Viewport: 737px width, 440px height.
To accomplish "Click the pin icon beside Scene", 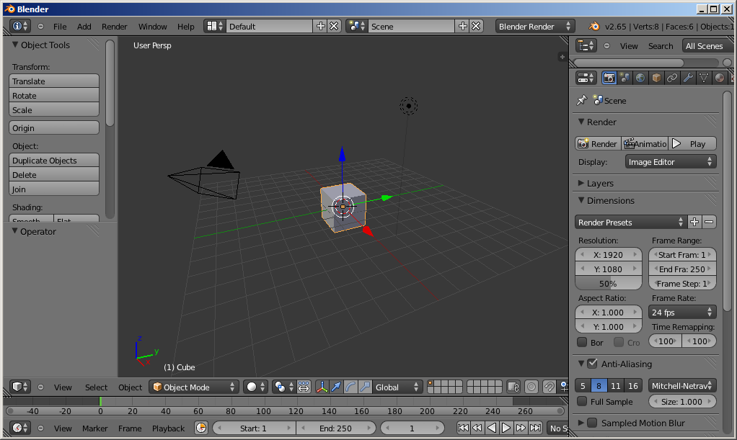I will point(582,100).
